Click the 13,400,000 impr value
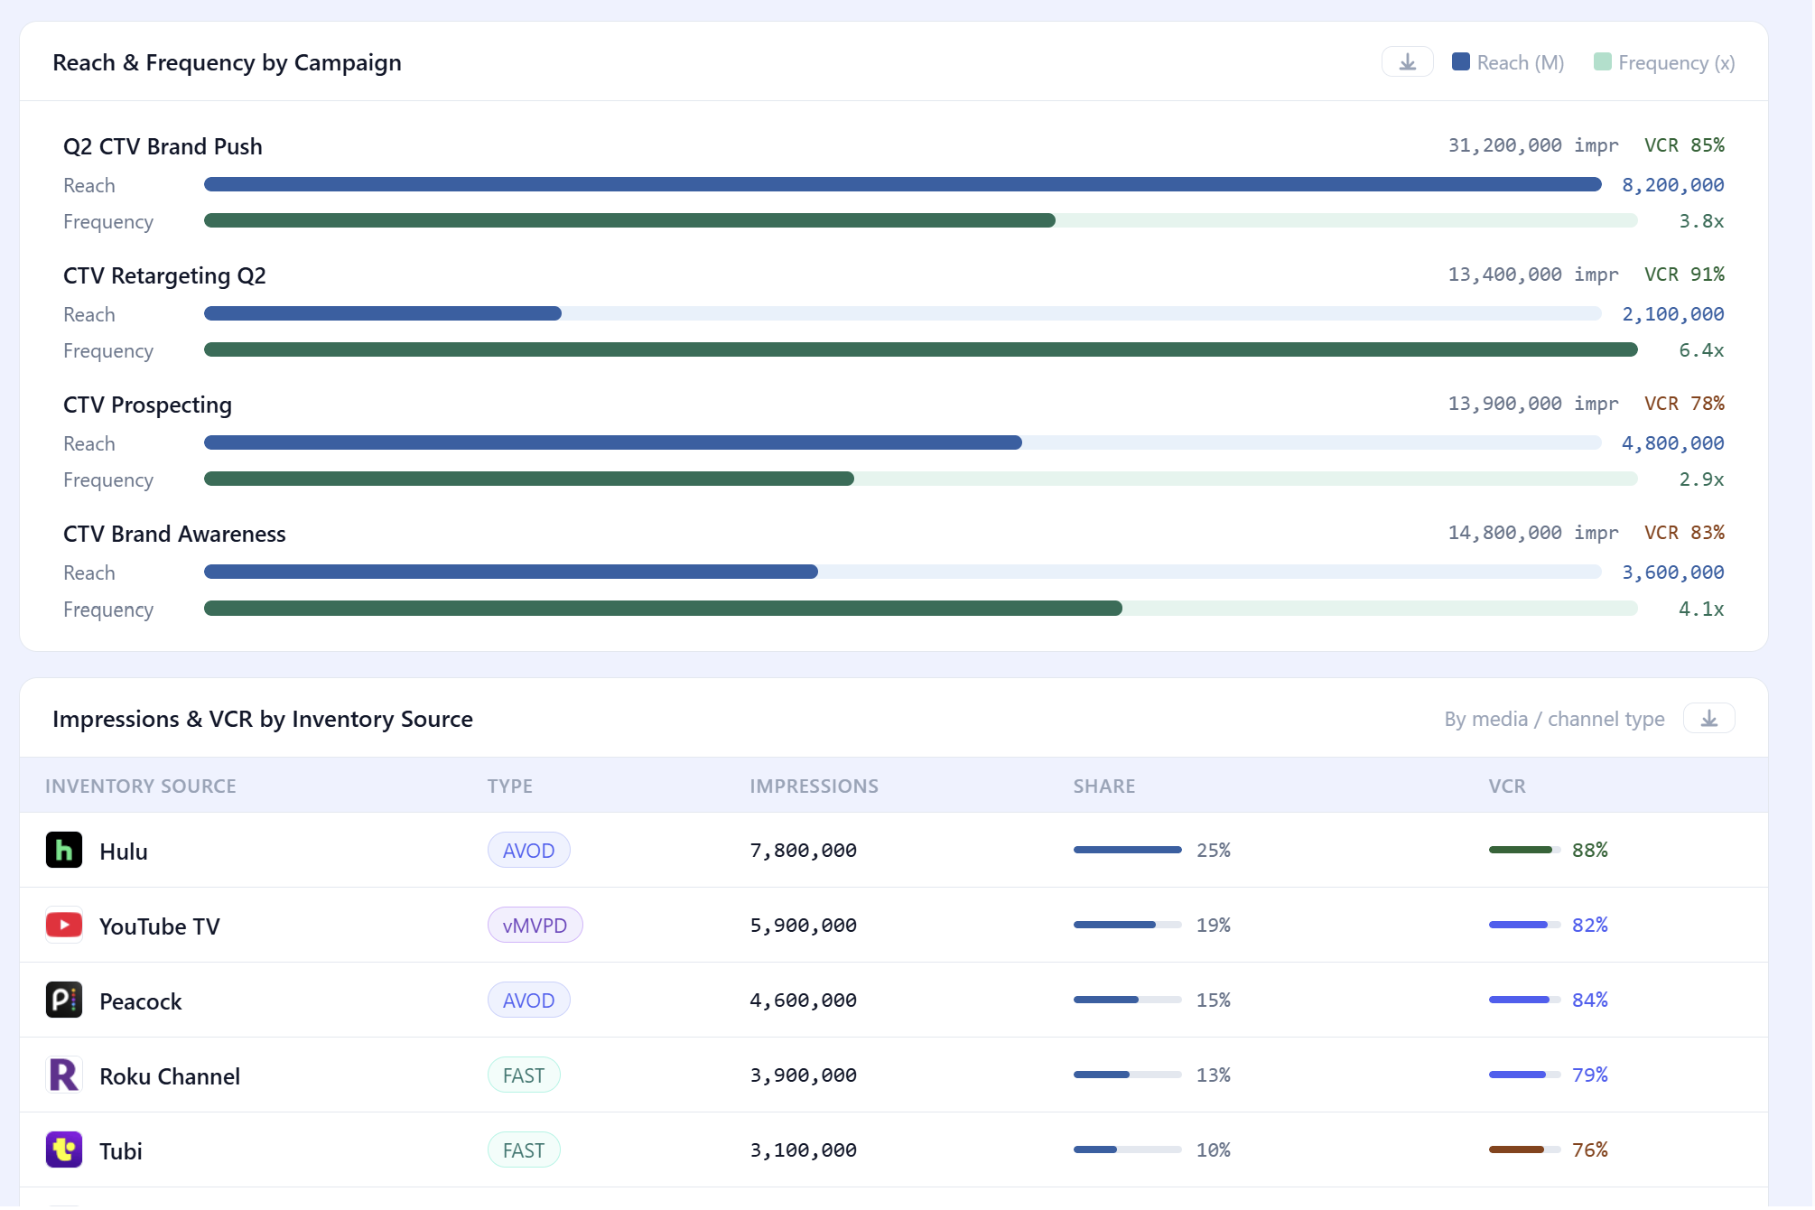 coord(1533,275)
